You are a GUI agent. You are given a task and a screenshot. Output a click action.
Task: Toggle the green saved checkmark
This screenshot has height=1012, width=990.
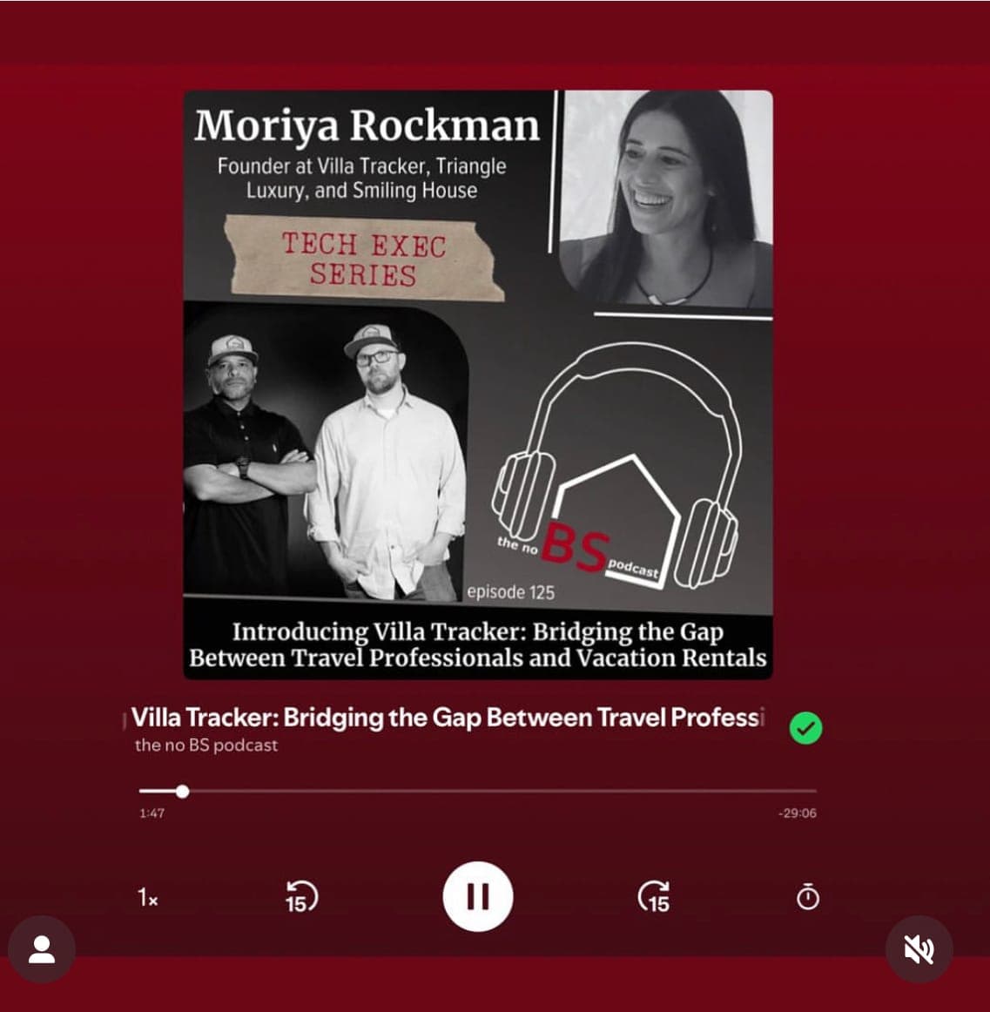tap(805, 728)
